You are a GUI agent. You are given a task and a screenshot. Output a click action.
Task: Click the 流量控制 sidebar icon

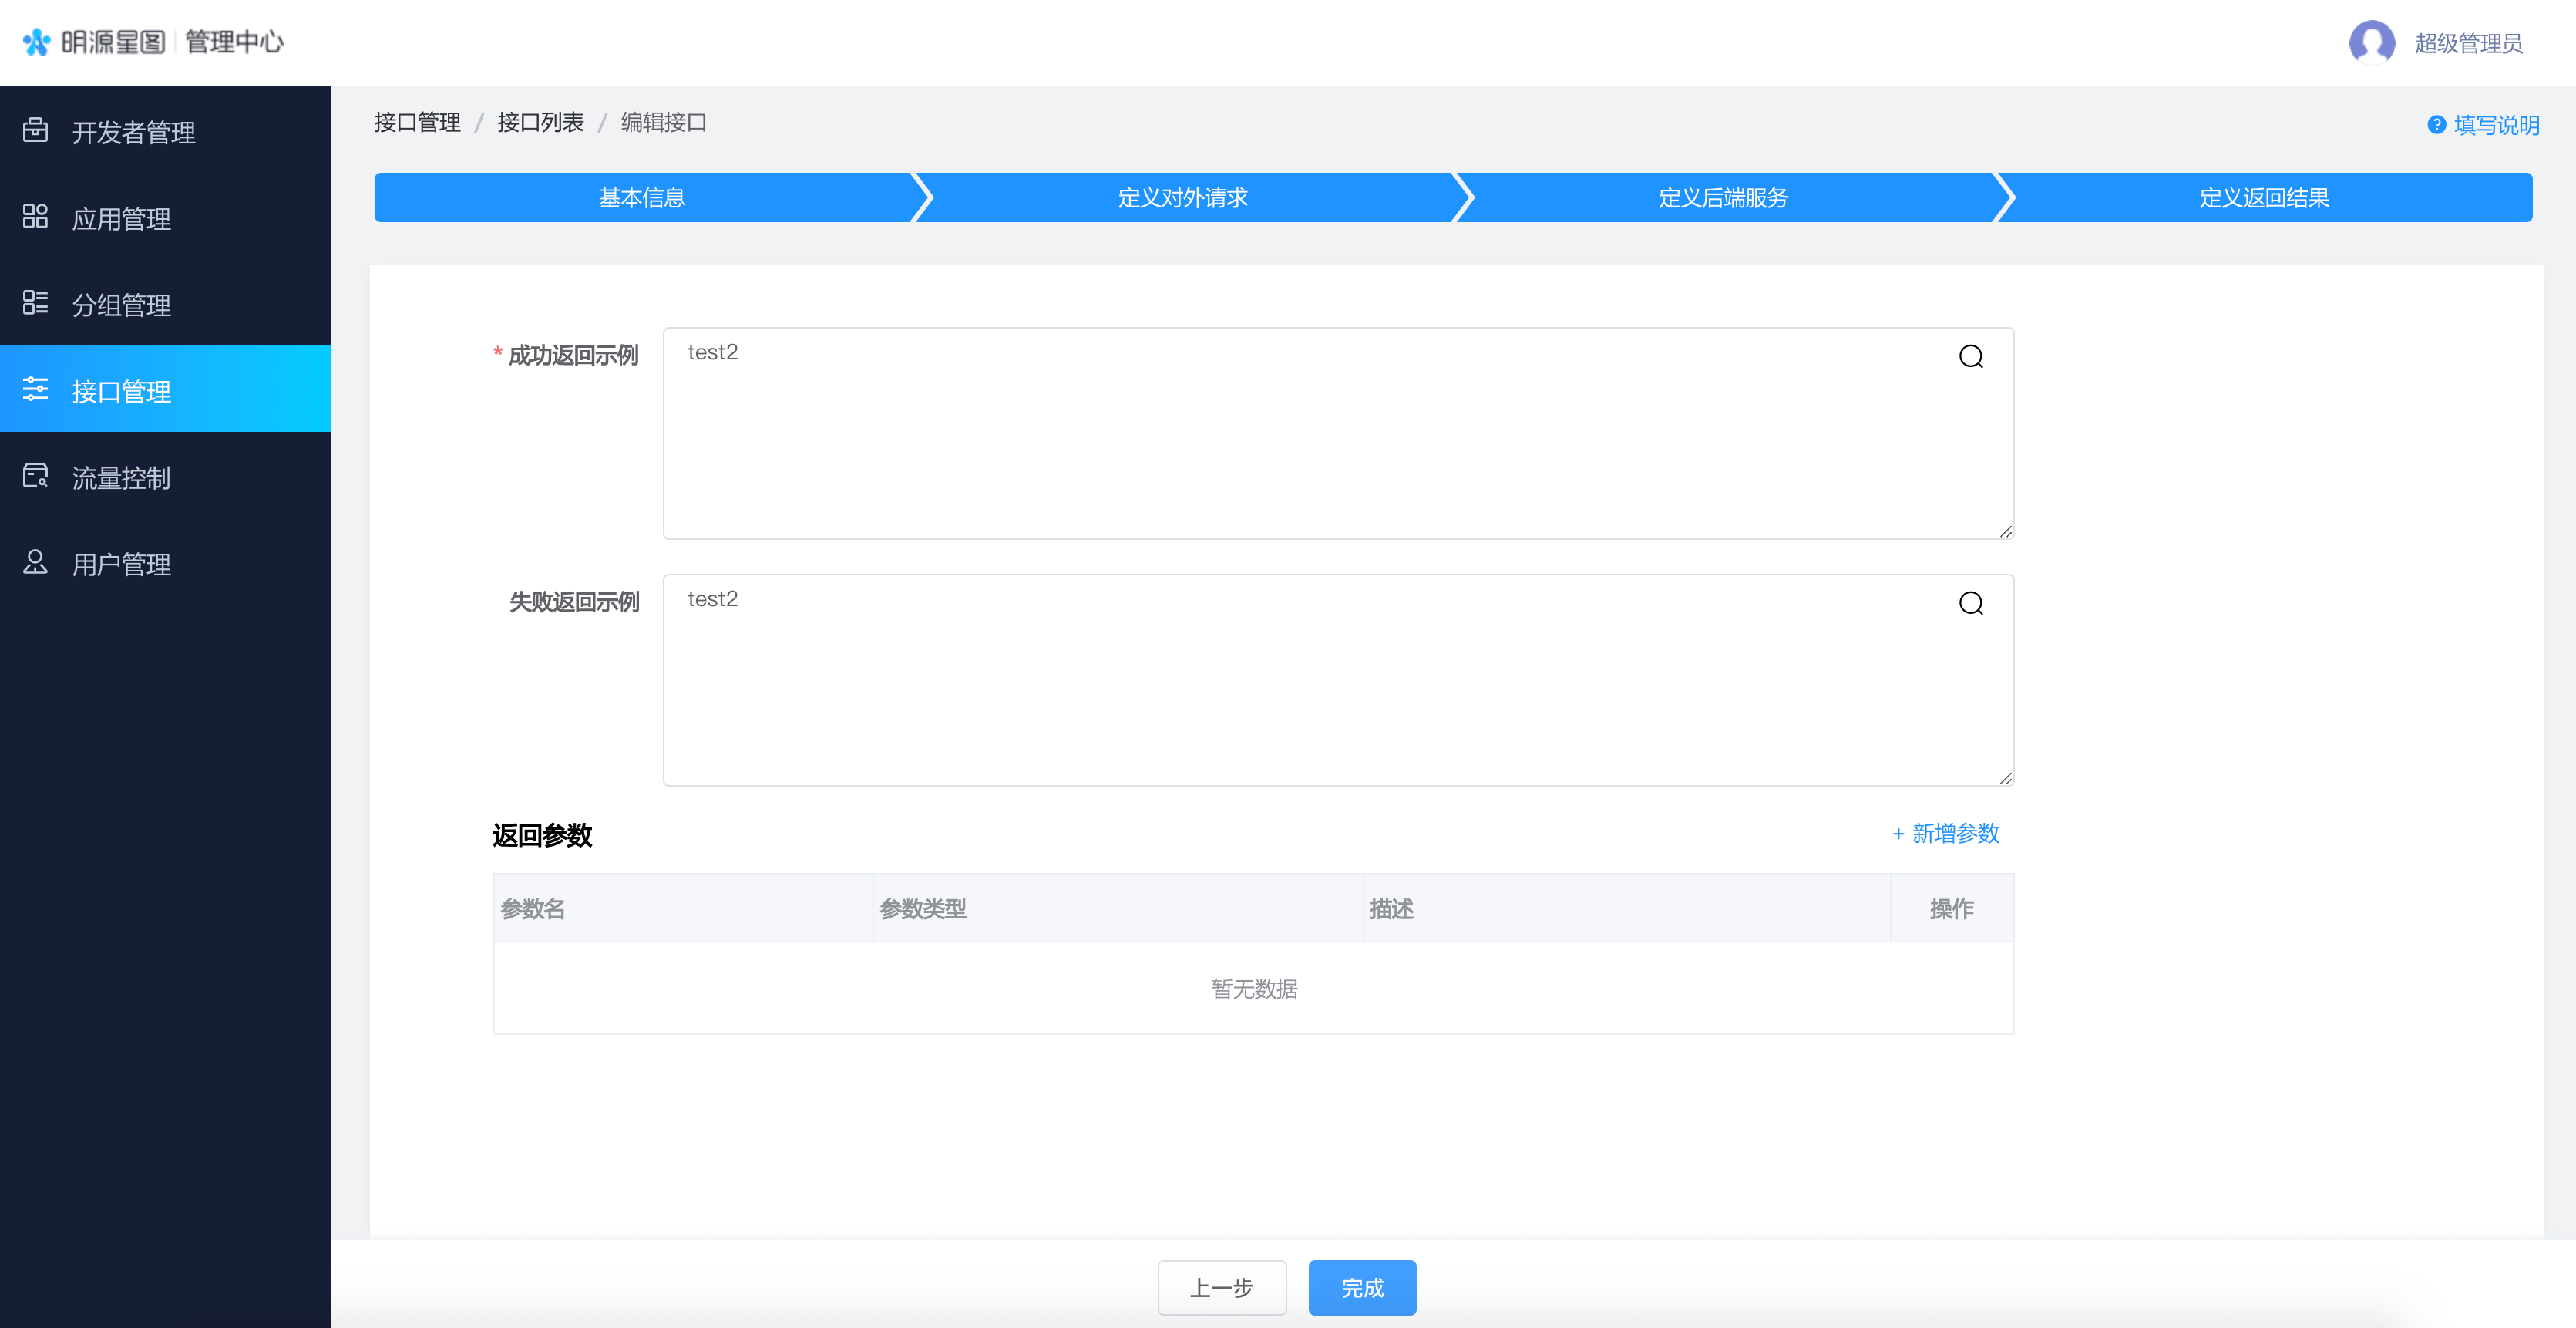(x=35, y=475)
